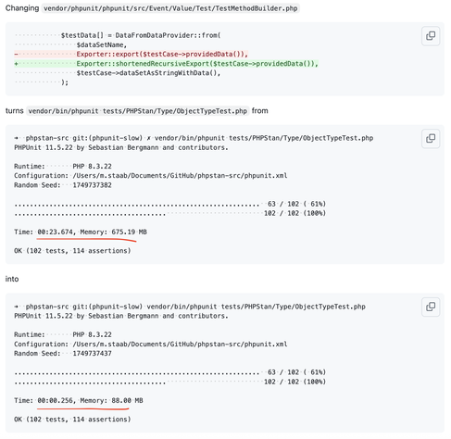Click the first block's Configuration phpunit.xml path
Image resolution: width=451 pixels, height=439 pixels.
pos(180,176)
